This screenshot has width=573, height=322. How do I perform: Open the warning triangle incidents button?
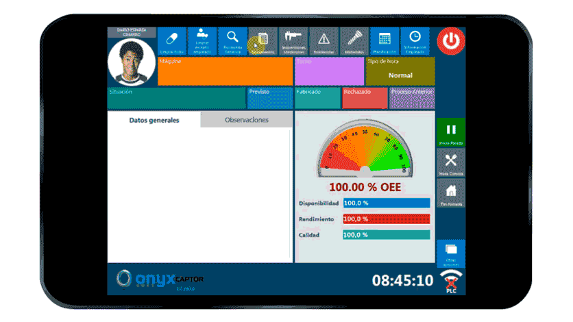pos(324,40)
